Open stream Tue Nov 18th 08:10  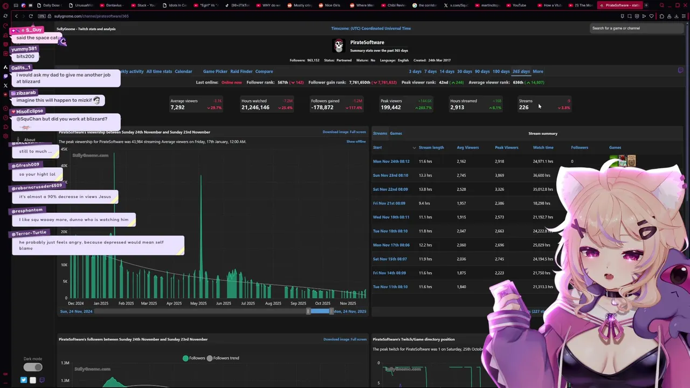(390, 231)
